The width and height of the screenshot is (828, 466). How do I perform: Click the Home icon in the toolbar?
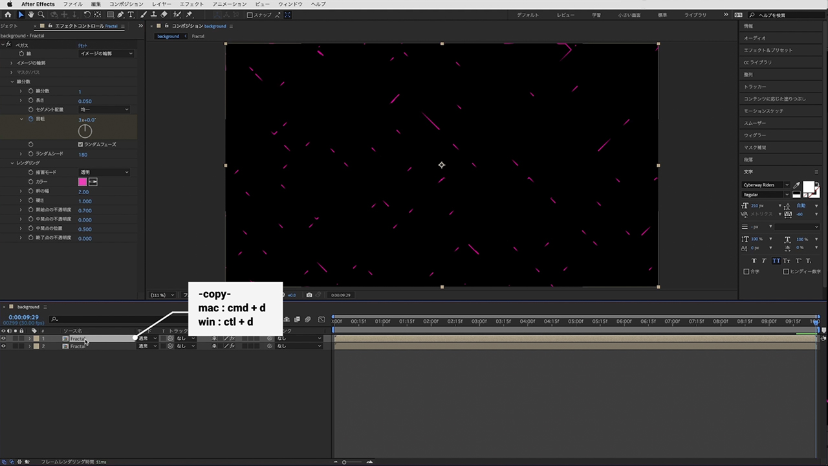point(8,14)
